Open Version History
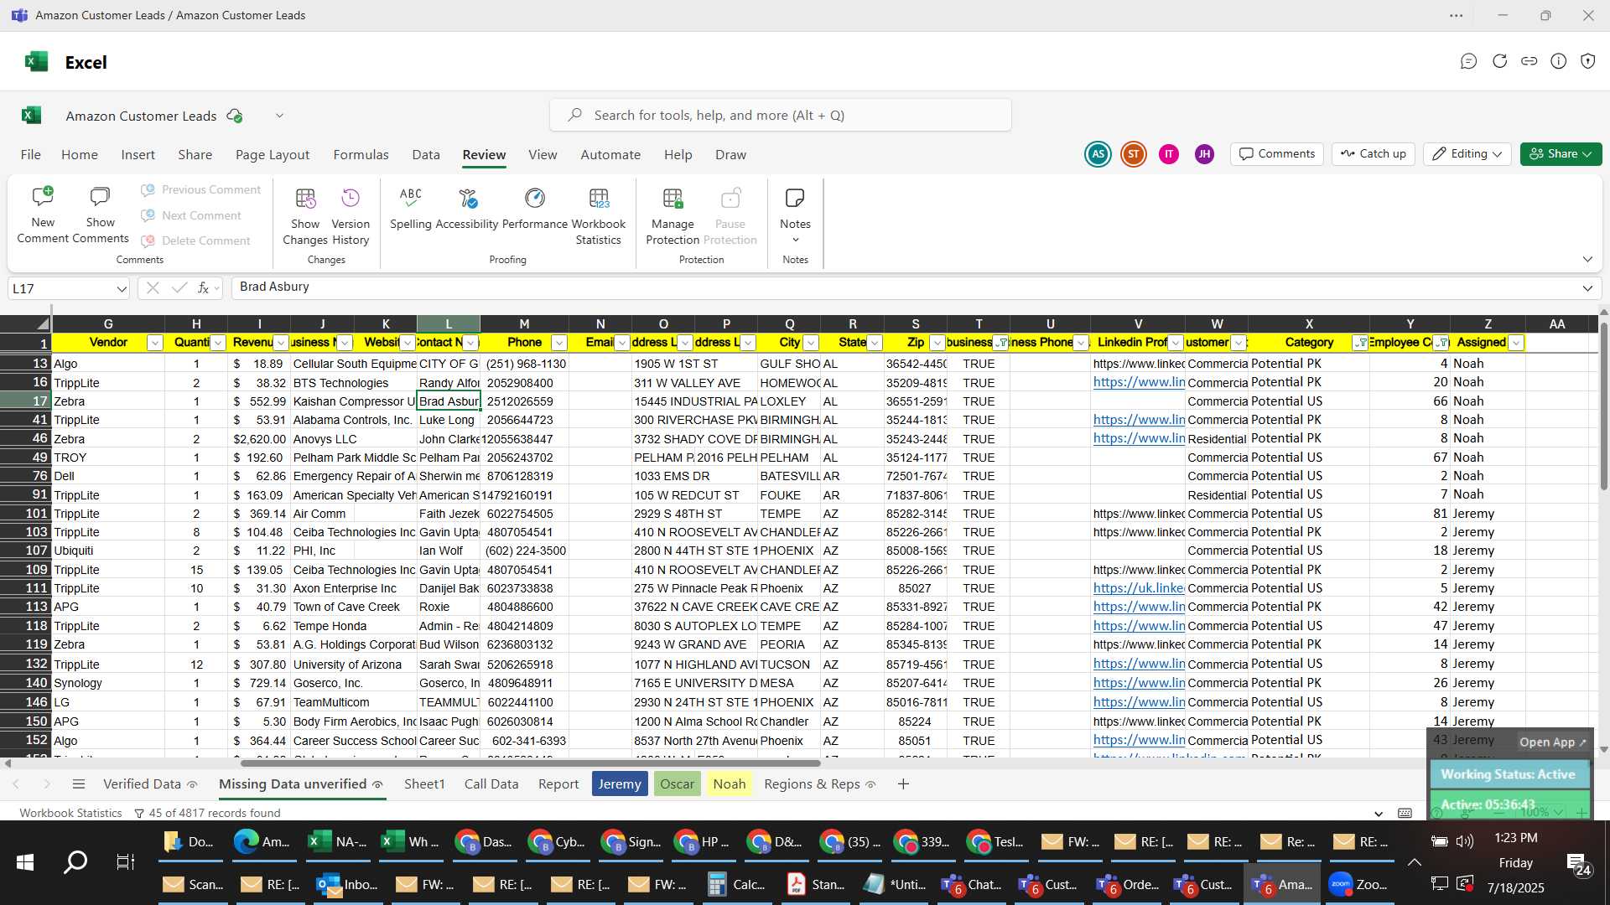The width and height of the screenshot is (1610, 905). pyautogui.click(x=351, y=216)
